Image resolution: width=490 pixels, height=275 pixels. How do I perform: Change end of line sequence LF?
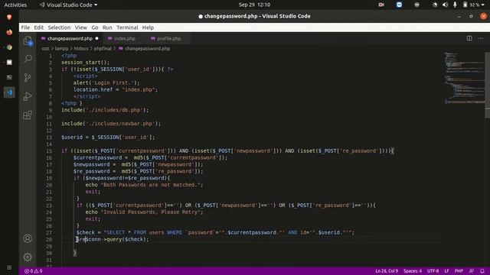[x=446, y=271]
